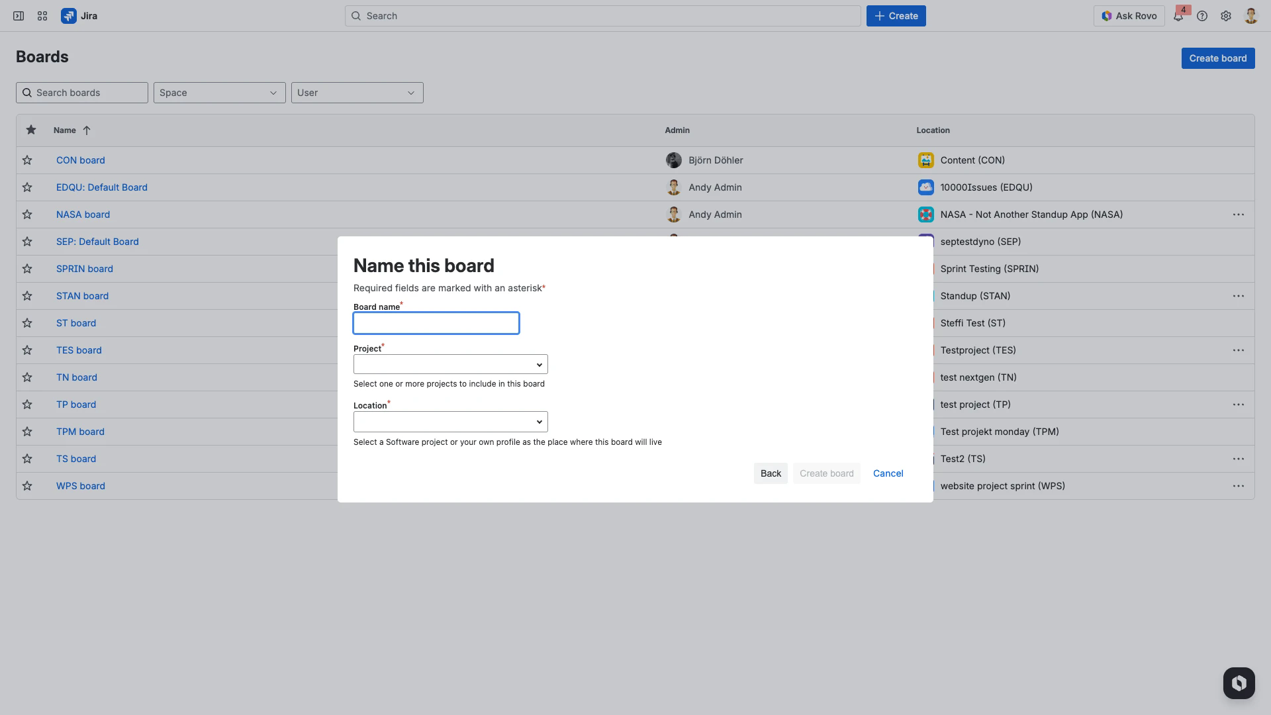
Task: Toggle the favorite star on TN board
Action: 27,377
